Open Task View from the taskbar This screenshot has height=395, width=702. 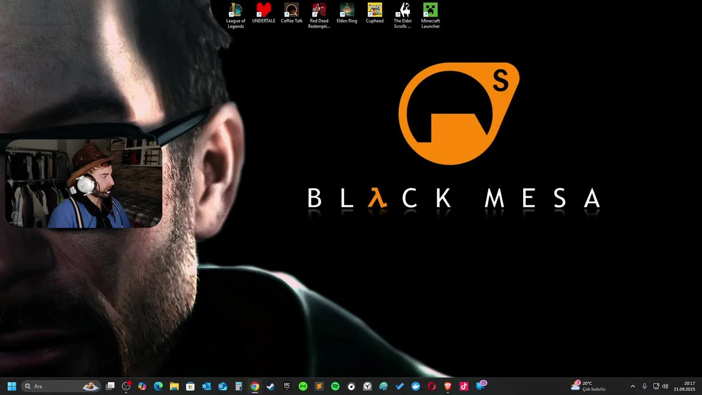110,386
